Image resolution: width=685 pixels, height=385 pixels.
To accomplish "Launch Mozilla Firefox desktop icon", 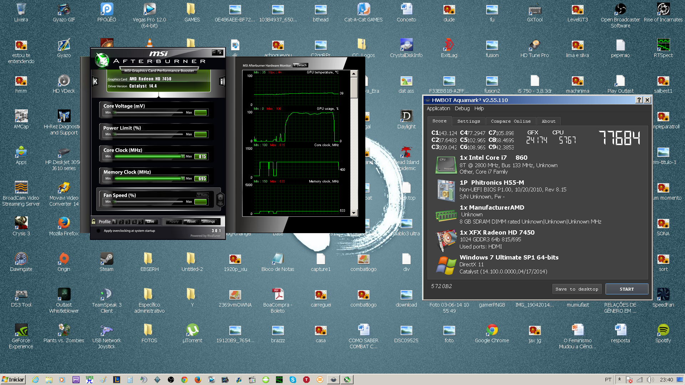I will 64,226.
